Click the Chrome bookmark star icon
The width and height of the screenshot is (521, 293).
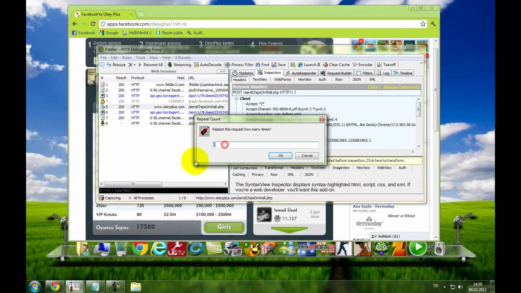click(x=423, y=24)
